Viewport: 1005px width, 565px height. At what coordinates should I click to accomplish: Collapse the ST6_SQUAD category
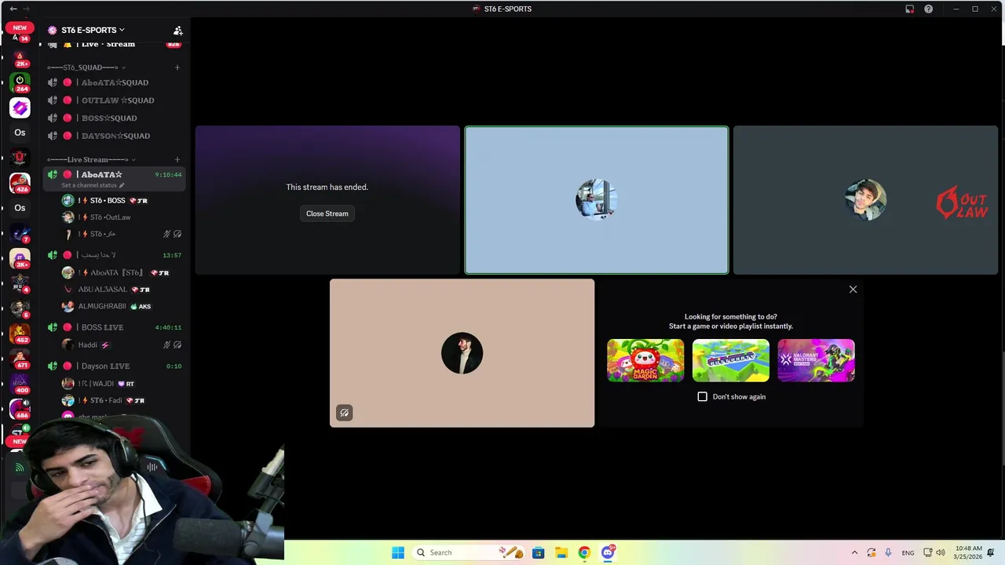86,67
